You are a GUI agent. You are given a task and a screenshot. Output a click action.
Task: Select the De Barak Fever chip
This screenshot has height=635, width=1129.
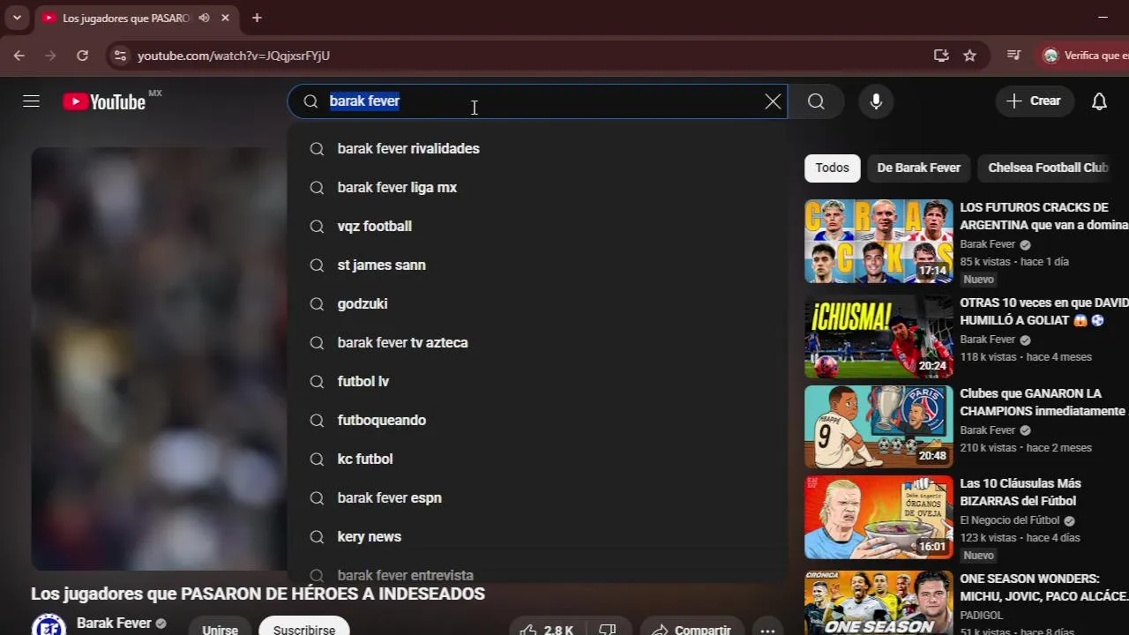(918, 168)
